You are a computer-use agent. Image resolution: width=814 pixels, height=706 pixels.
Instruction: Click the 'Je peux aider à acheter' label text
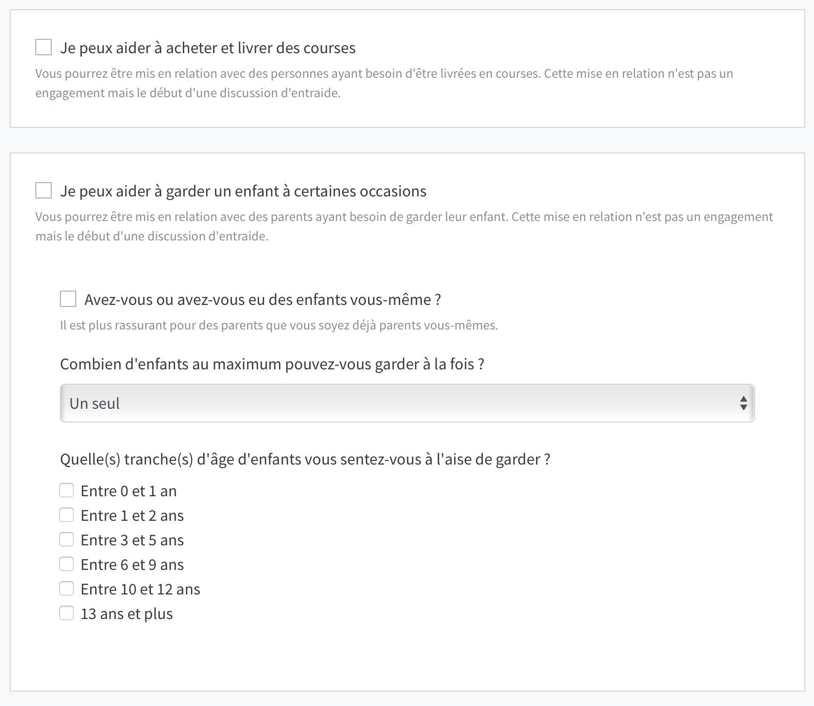[208, 48]
